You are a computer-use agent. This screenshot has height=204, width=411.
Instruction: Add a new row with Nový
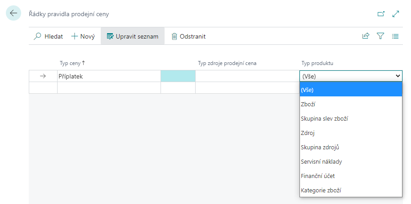pyautogui.click(x=83, y=36)
